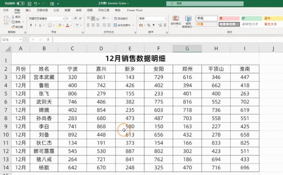
Task: Apply the Borders icon to the cells
Action: click(50, 25)
